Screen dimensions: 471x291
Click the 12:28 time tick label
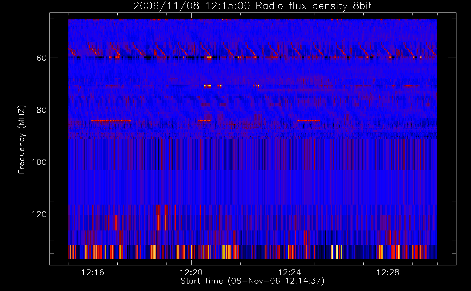[388, 273]
